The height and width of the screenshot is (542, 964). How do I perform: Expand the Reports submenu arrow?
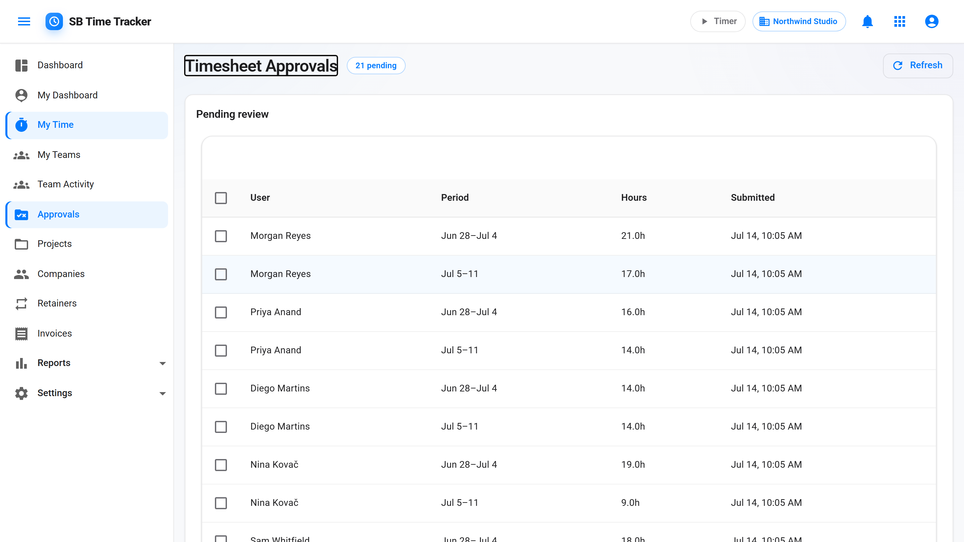(162, 363)
